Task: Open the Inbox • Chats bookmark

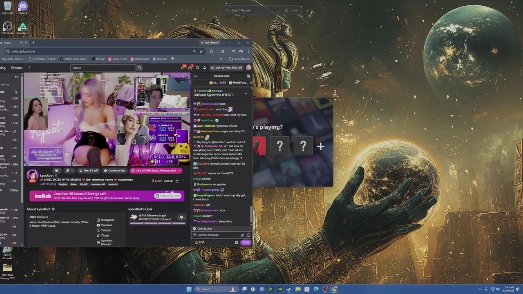Action: [x=118, y=59]
